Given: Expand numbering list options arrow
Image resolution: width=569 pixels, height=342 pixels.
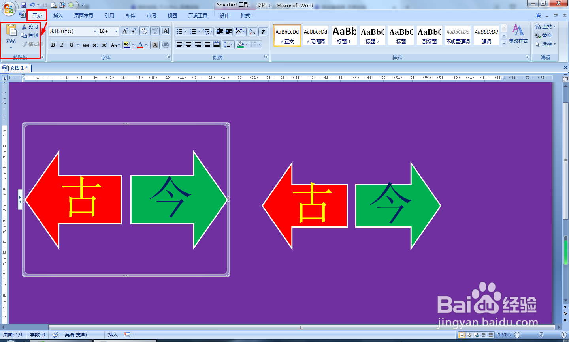Looking at the screenshot, I should pos(199,31).
